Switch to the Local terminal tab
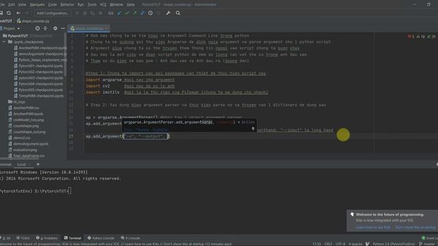 pyautogui.click(x=21, y=165)
